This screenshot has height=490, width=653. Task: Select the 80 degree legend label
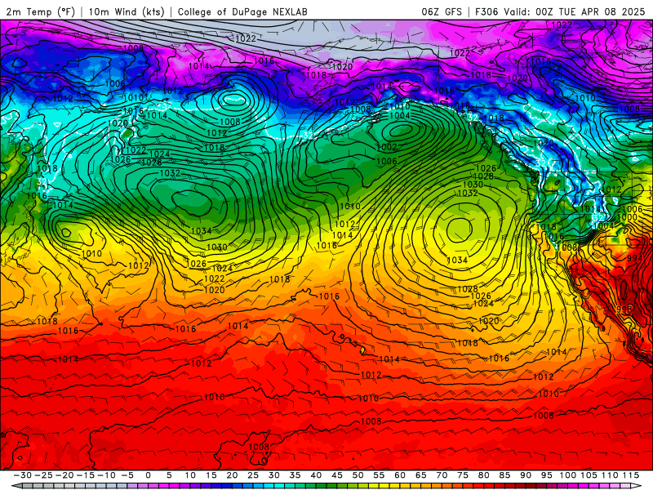point(483,475)
